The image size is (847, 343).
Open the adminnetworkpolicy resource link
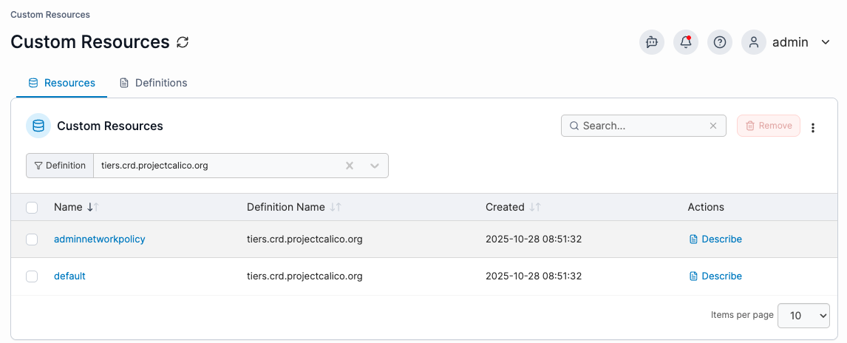[100, 239]
